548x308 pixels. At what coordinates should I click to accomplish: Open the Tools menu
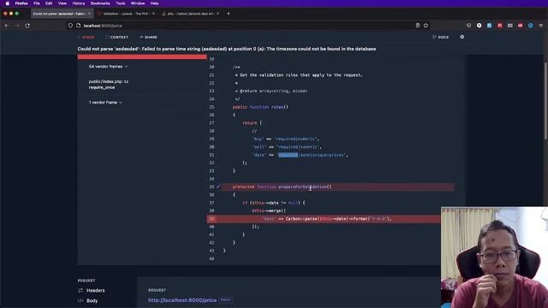[121, 3]
